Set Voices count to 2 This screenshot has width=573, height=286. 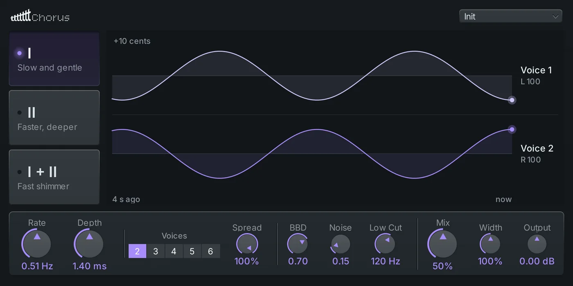(x=138, y=251)
